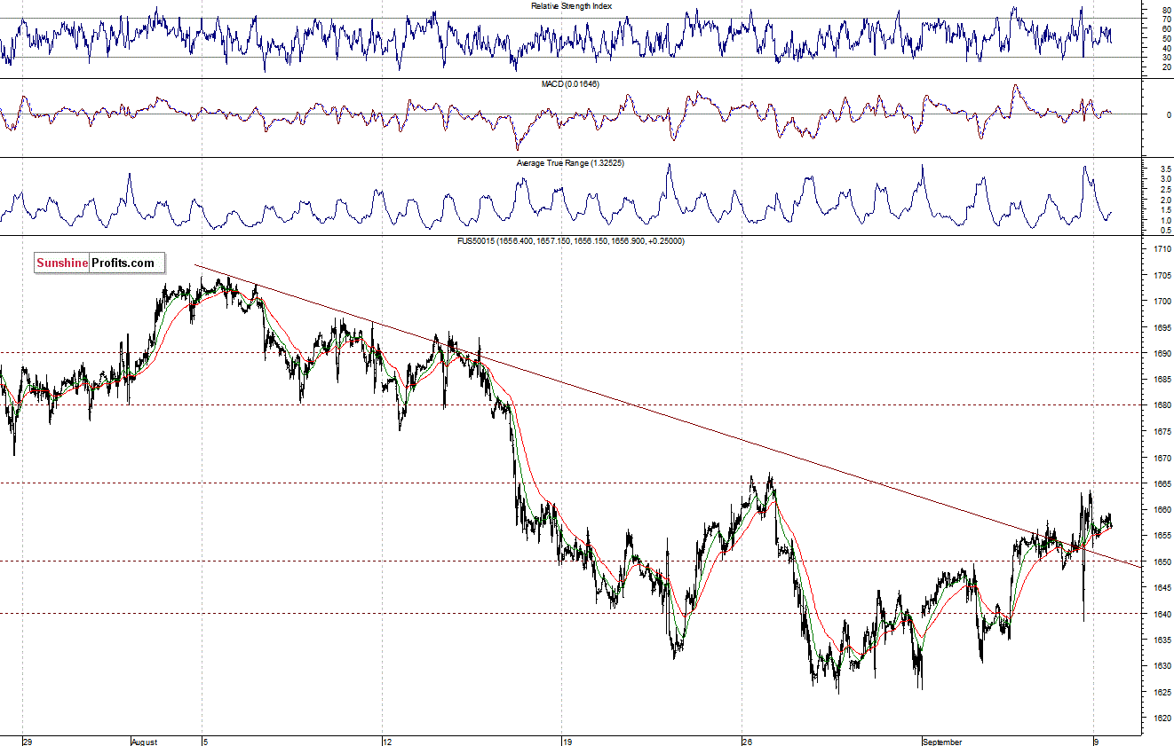Image resolution: width=1174 pixels, height=746 pixels.
Task: Open the SunshineProfits.com logo link
Action: (x=100, y=263)
